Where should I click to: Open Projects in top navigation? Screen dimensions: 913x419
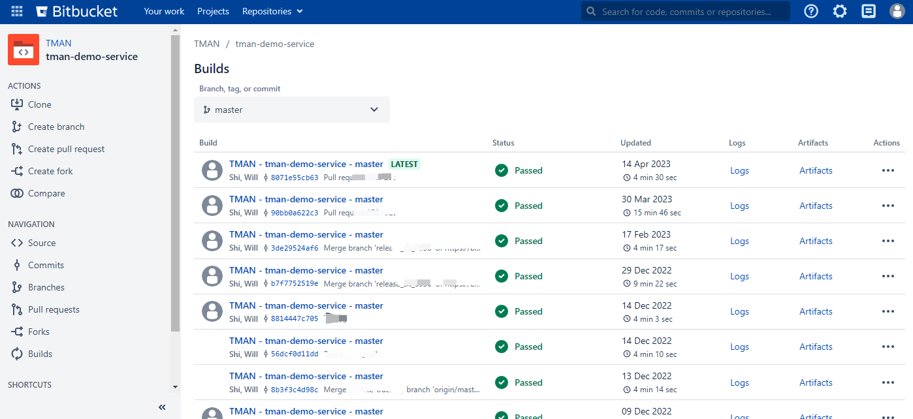click(213, 11)
